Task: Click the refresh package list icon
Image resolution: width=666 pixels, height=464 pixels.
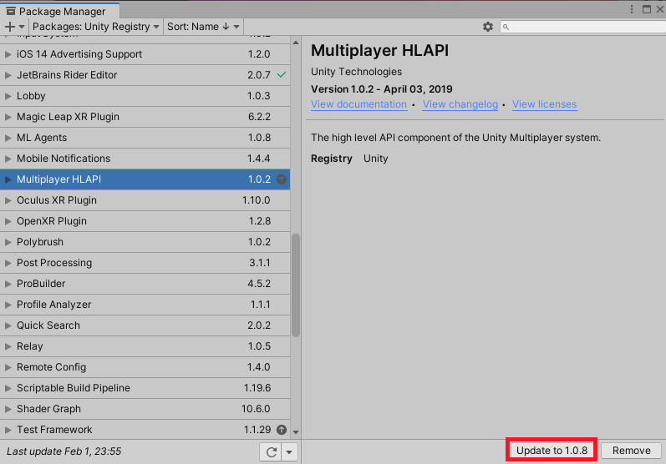Action: coord(271,451)
